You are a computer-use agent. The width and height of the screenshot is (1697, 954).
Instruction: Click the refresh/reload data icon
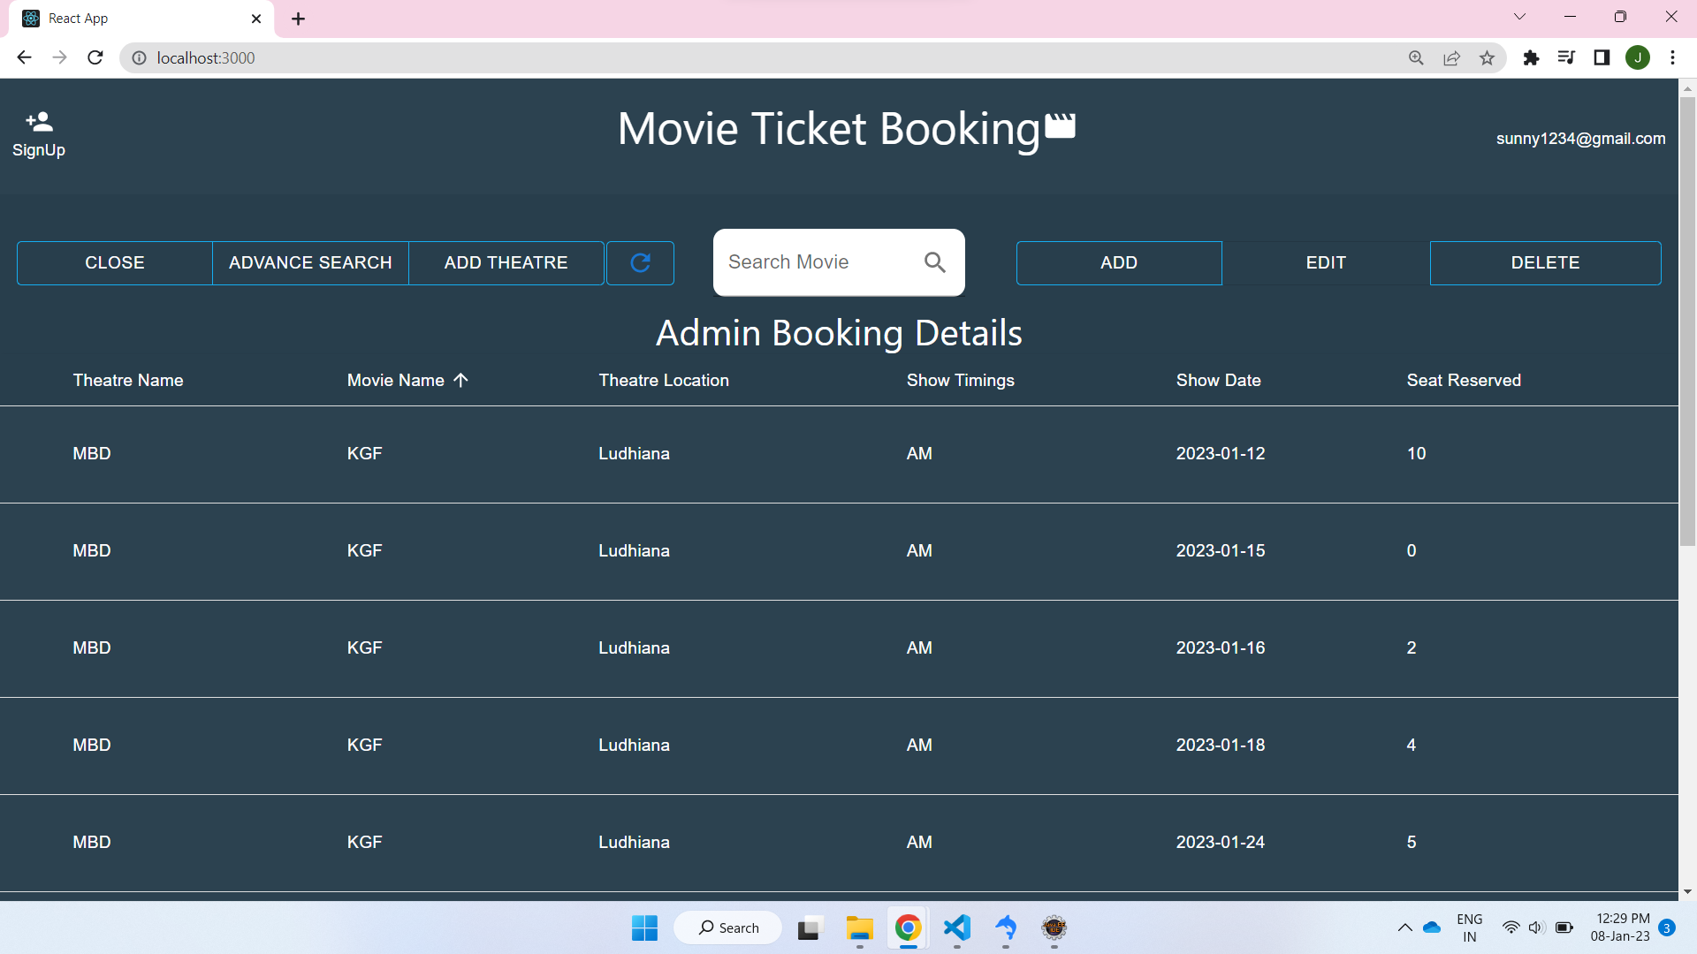(x=640, y=262)
